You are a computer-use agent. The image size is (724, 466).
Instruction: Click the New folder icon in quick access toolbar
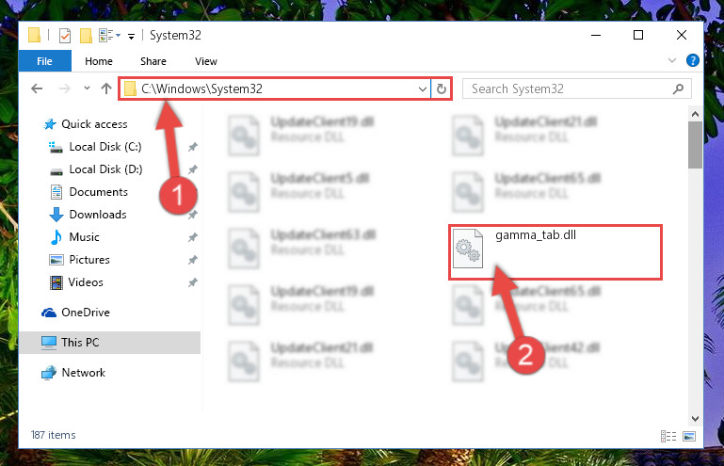[x=86, y=36]
